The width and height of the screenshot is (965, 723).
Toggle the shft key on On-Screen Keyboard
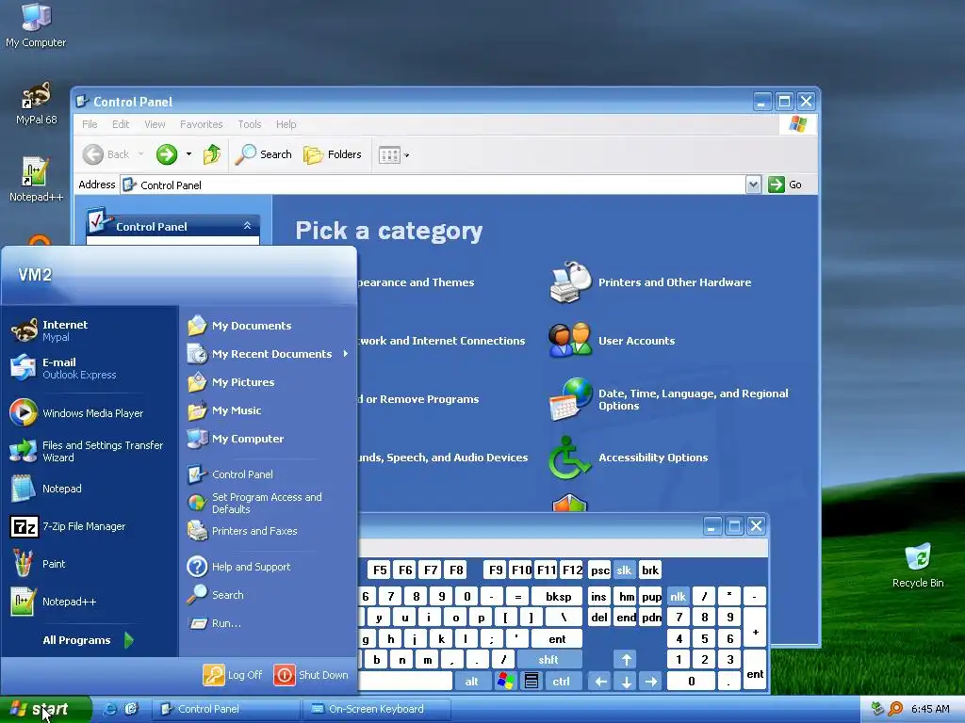[x=549, y=660]
